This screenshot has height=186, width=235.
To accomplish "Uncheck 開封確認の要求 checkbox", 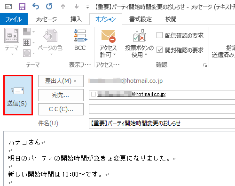I will pos(159,50).
